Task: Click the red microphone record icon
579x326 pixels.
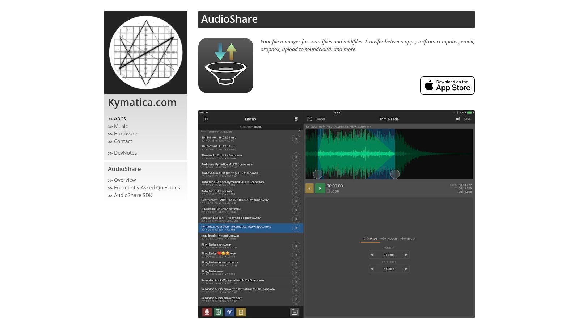Action: tap(207, 312)
